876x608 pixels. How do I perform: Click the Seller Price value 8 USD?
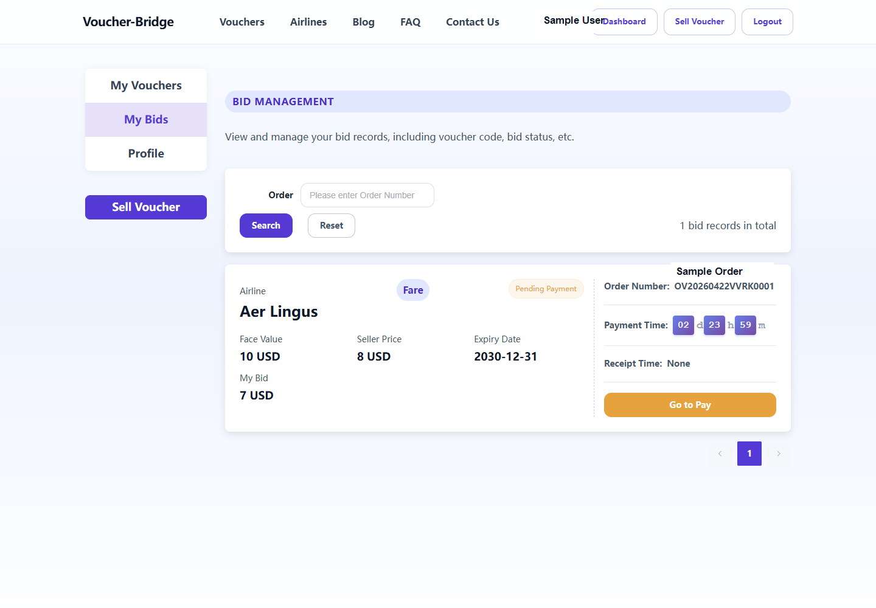point(374,357)
